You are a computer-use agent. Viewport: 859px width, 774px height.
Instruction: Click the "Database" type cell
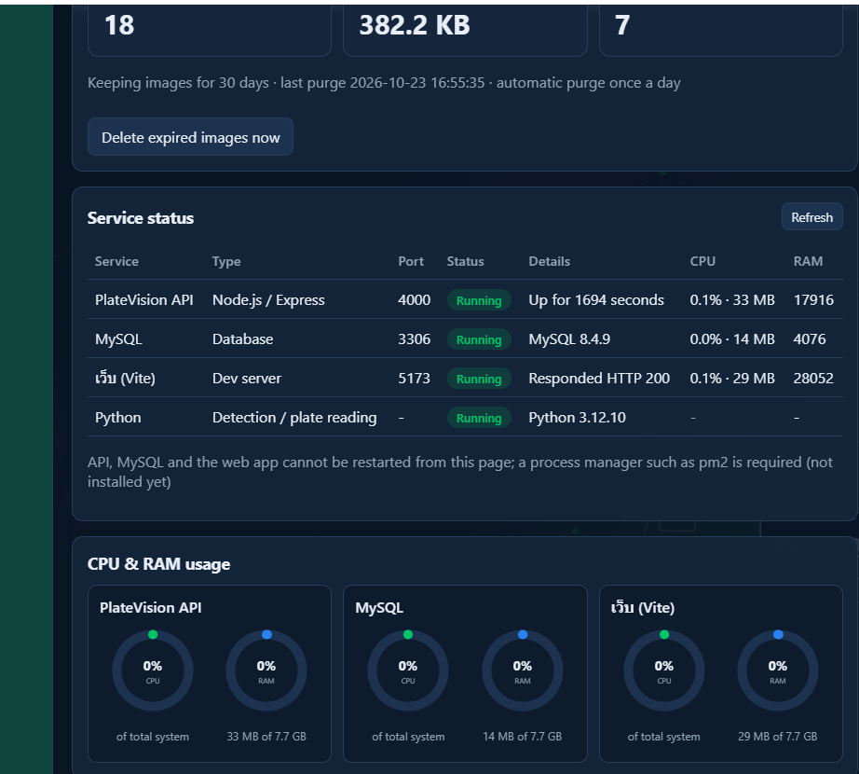pyautogui.click(x=242, y=339)
